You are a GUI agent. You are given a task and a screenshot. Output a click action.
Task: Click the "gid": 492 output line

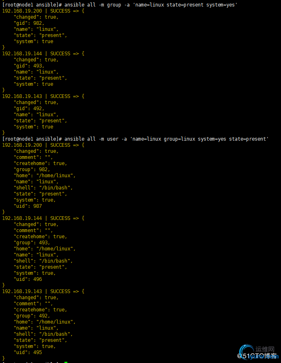pyautogui.click(x=29, y=109)
